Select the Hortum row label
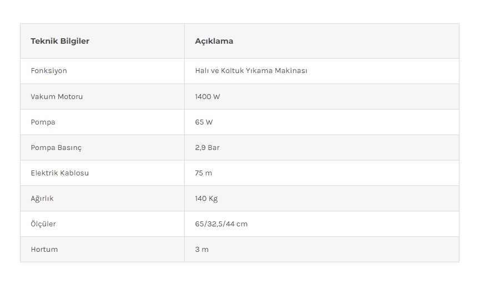Viewport: 480px width, 285px height. 44,249
